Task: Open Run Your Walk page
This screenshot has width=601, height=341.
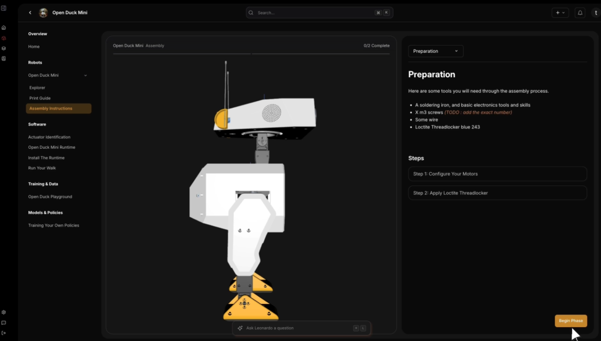Action: coord(42,168)
